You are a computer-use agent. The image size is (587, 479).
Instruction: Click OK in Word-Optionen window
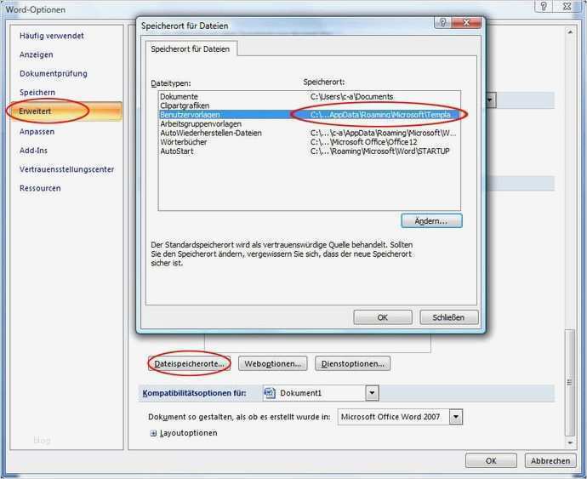[491, 461]
